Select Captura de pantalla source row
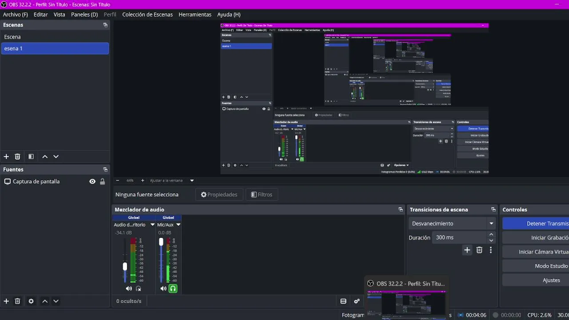The height and width of the screenshot is (320, 569). (x=55, y=181)
